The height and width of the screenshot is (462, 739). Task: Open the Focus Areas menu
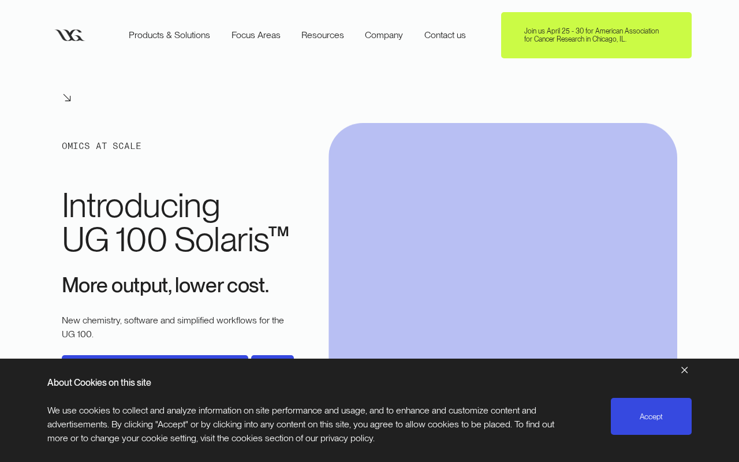point(256,35)
